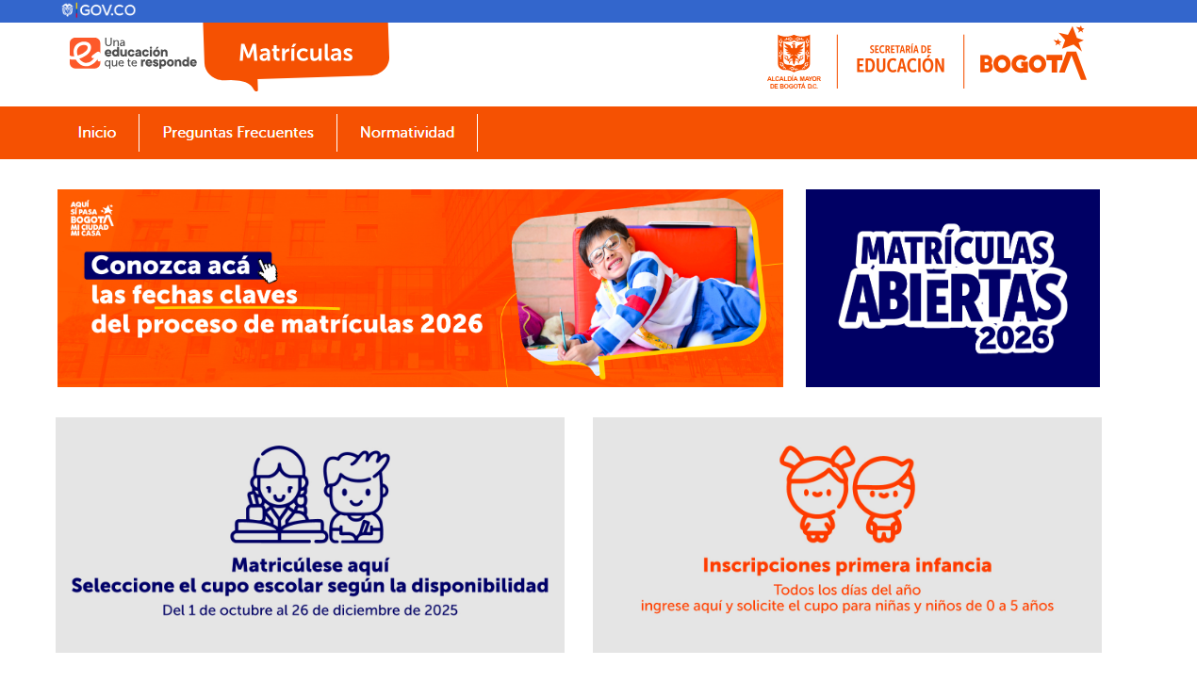The image size is (1197, 682).
Task: Click the Aquí sí pasa Bogotá badge
Action: [92, 219]
